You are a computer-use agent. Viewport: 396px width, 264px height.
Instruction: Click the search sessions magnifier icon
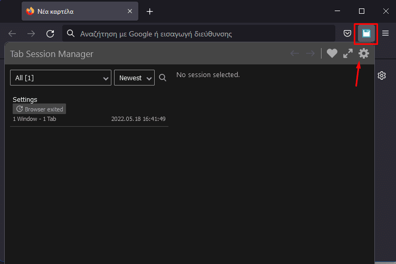pyautogui.click(x=163, y=78)
